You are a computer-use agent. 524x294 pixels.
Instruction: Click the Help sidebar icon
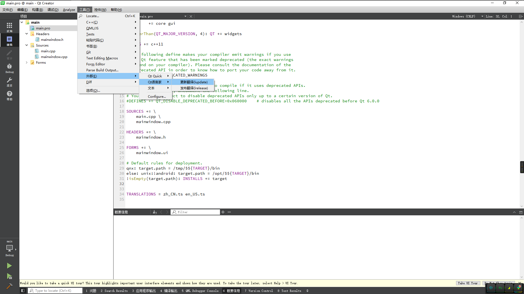(x=10, y=94)
